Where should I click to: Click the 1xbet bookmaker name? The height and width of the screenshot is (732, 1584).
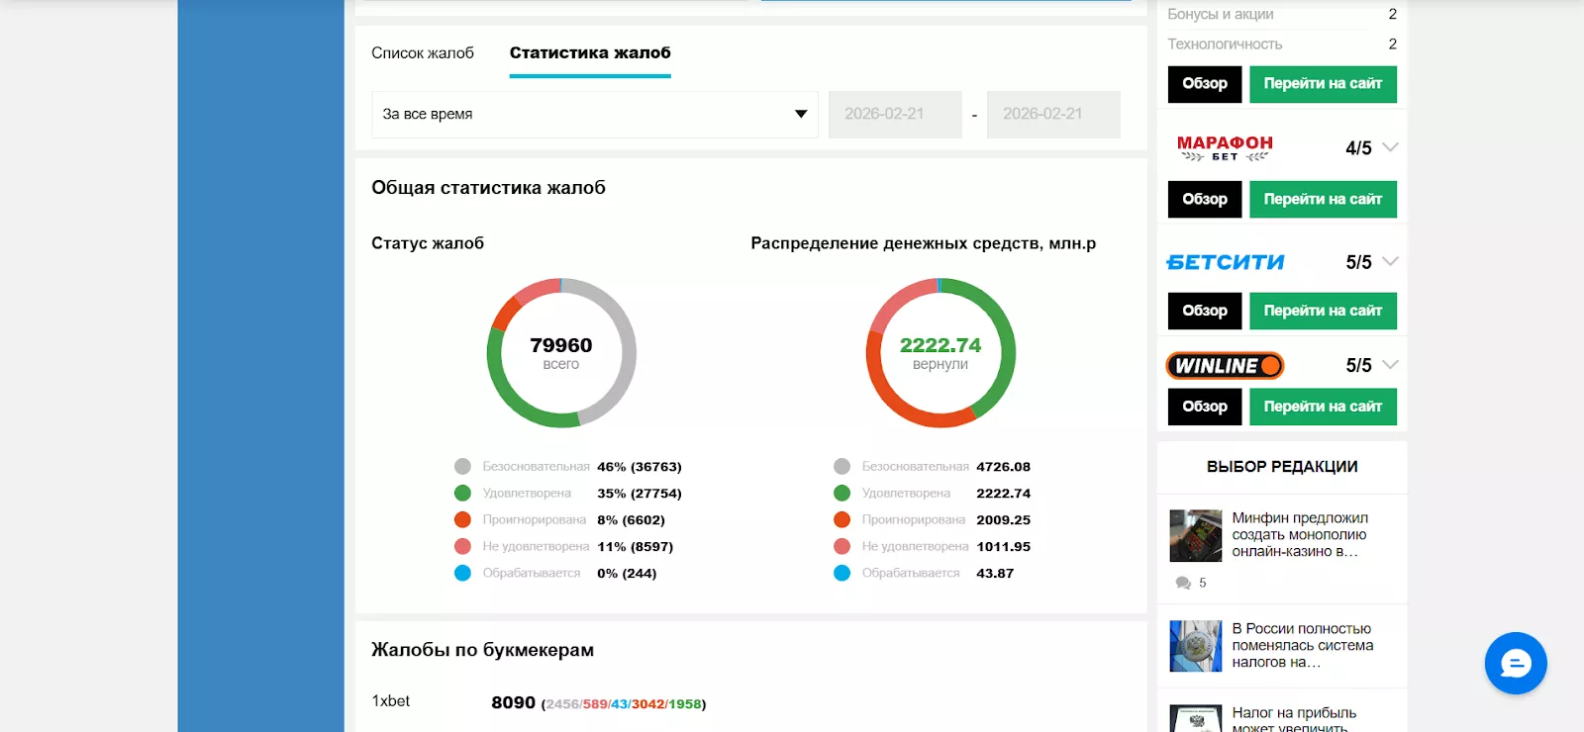coord(390,700)
